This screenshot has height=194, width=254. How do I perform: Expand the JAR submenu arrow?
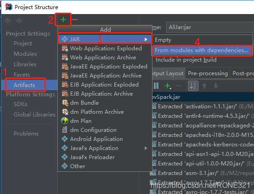(x=146, y=39)
